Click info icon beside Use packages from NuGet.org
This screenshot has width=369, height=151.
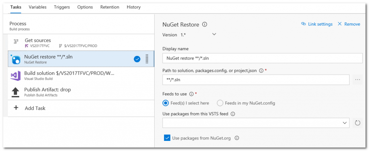pos(237,138)
